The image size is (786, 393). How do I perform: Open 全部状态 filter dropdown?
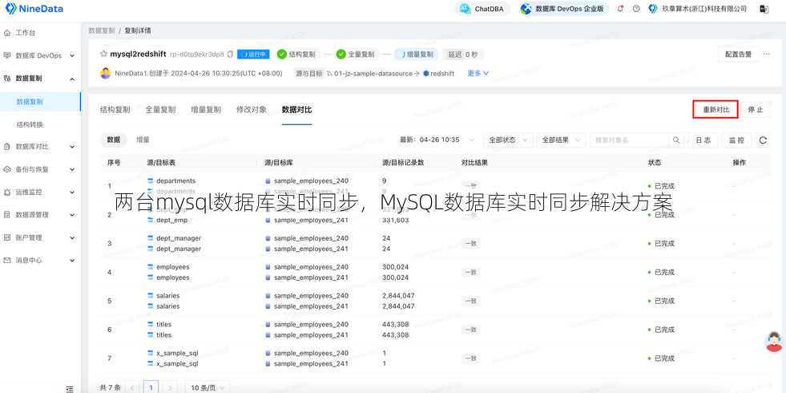(508, 140)
